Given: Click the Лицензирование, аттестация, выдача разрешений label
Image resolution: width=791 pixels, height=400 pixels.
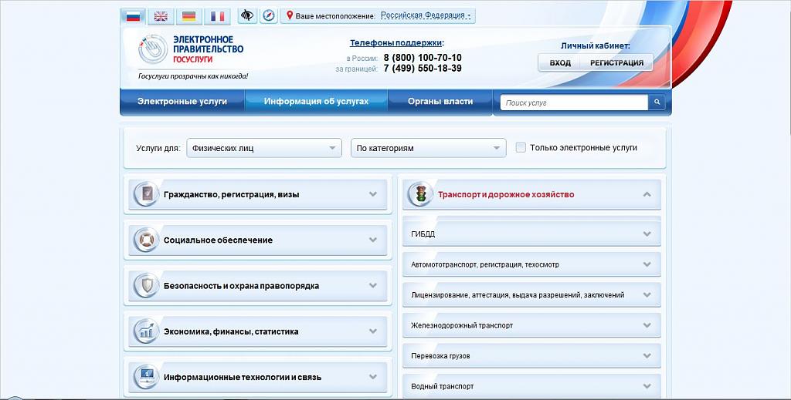Looking at the screenshot, I should click(x=518, y=295).
